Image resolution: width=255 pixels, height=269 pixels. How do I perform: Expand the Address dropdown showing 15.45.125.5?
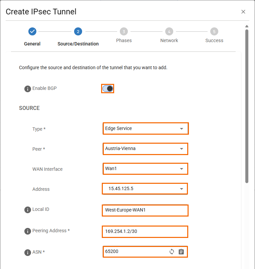coord(145,189)
